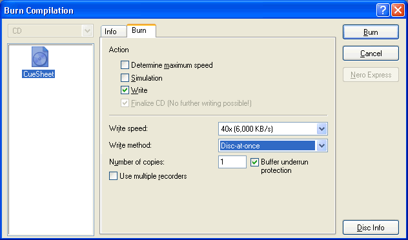Toggle Buffer underrun protection checkbox
Image resolution: width=408 pixels, height=240 pixels.
pos(254,162)
